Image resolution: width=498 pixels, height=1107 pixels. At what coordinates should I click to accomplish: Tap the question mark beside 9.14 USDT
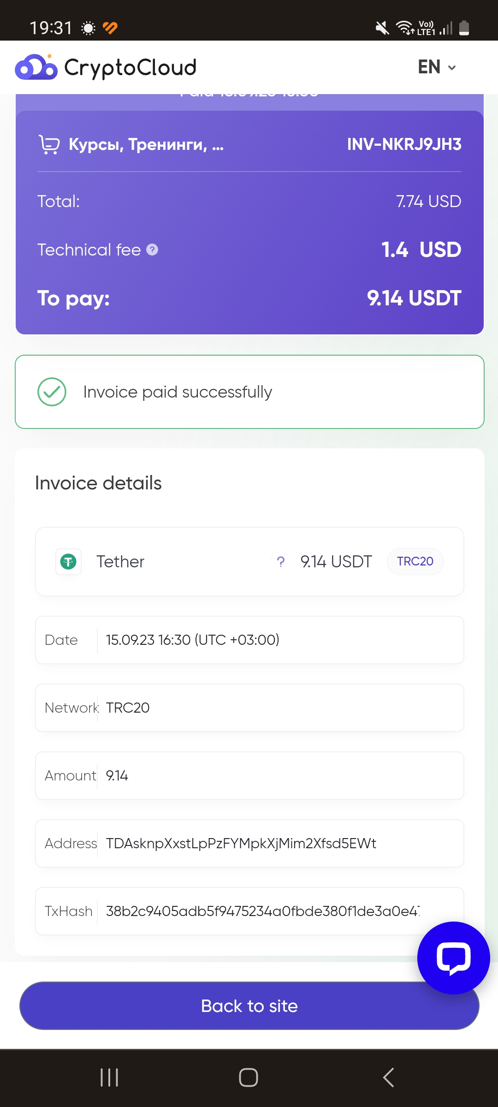(x=280, y=561)
